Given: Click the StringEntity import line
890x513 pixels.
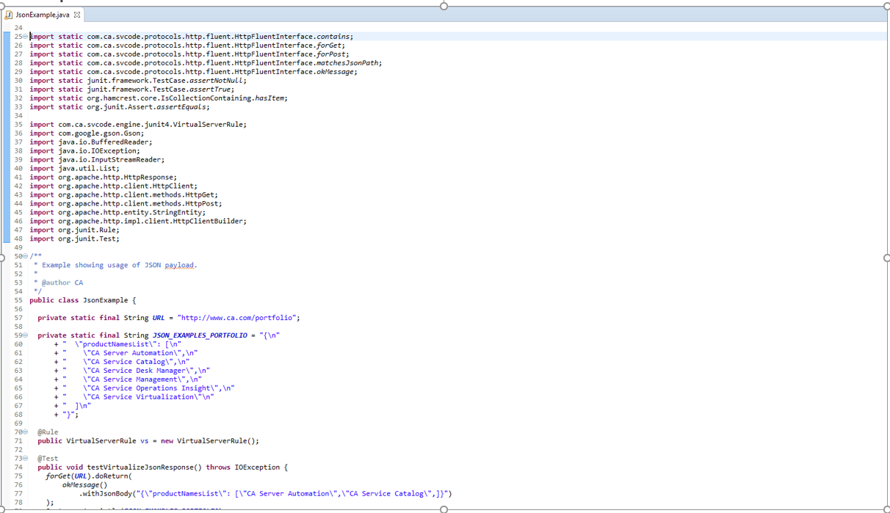Looking at the screenshot, I should click(117, 212).
